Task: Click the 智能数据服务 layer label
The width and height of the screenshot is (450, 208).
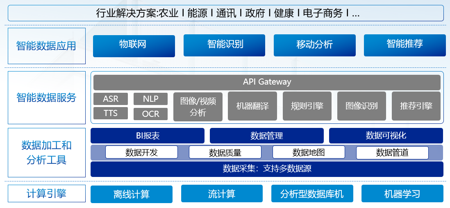Action: 46,98
